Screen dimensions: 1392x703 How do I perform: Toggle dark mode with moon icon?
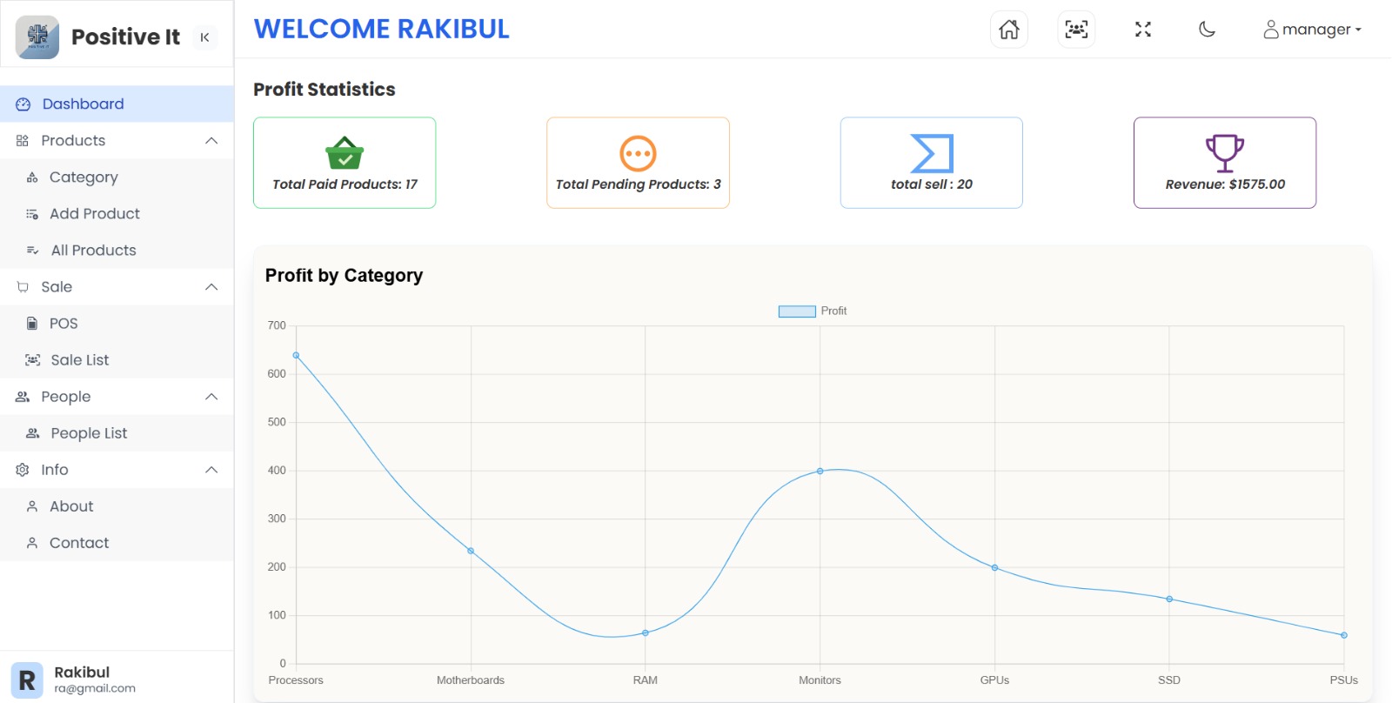tap(1207, 30)
